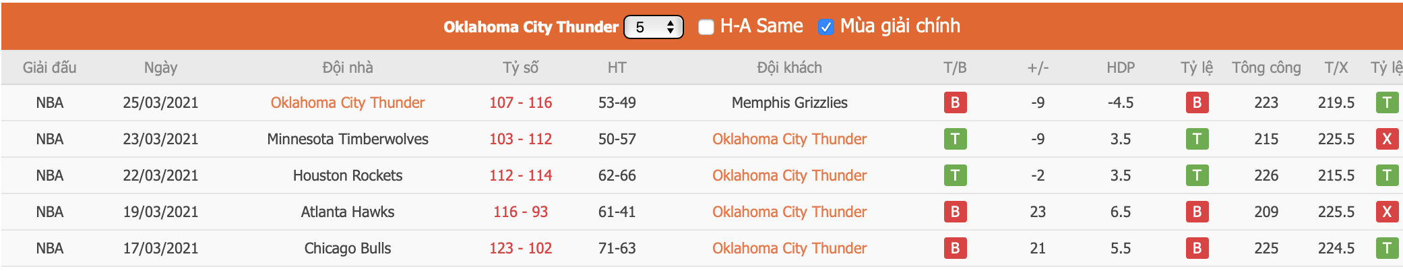Enable the H-A Same checkbox

point(706,27)
